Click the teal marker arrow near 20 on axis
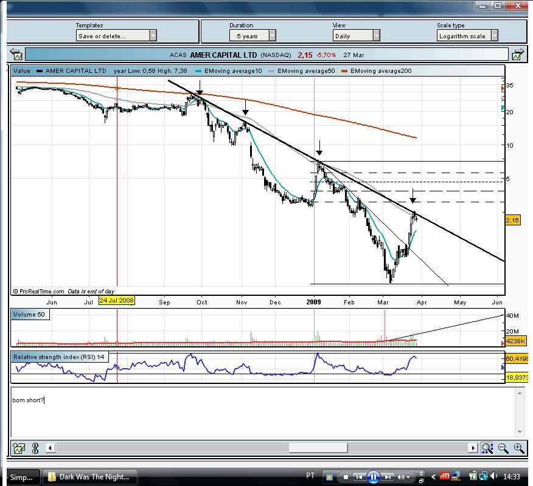The image size is (533, 486). click(503, 108)
